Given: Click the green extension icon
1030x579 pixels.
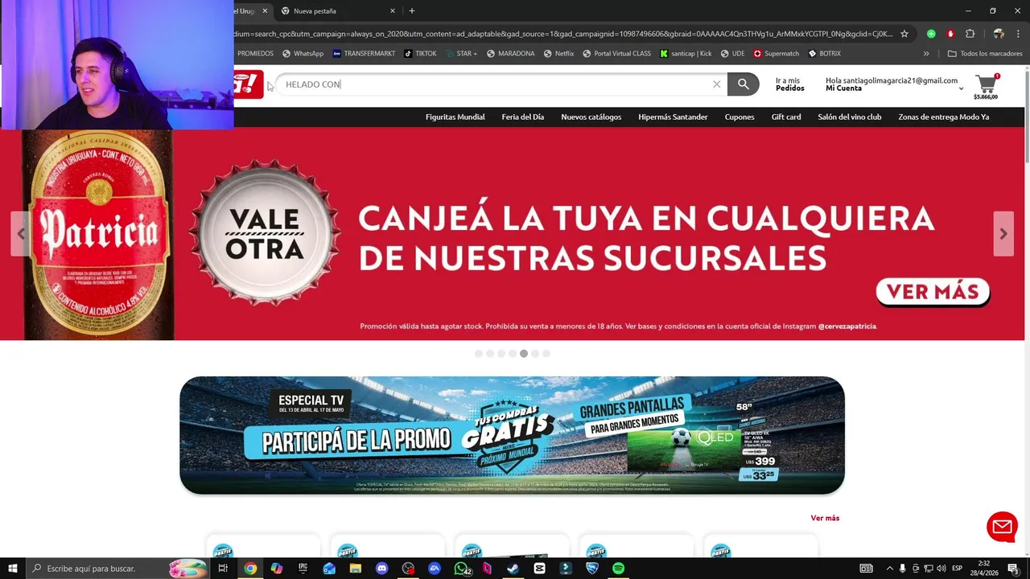Looking at the screenshot, I should [x=931, y=34].
